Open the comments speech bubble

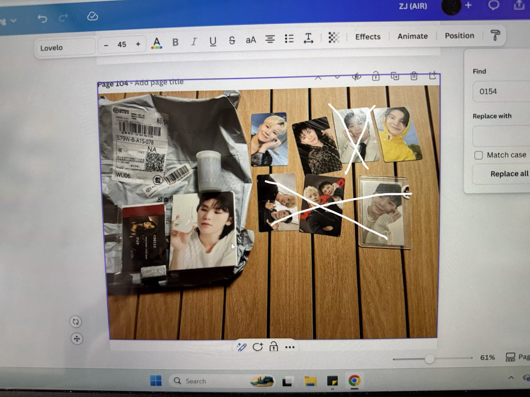click(x=493, y=5)
